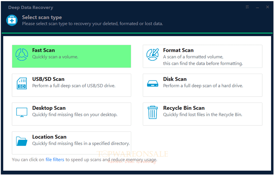Screen dimensions: 274x175
Task: Choose the Disk Scan title
Action: pyautogui.click(x=175, y=79)
